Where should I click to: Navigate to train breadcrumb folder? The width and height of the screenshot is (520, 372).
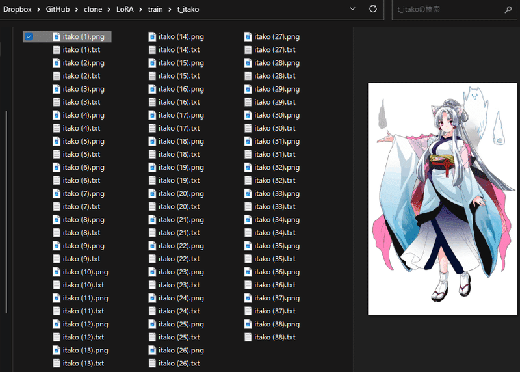(155, 9)
